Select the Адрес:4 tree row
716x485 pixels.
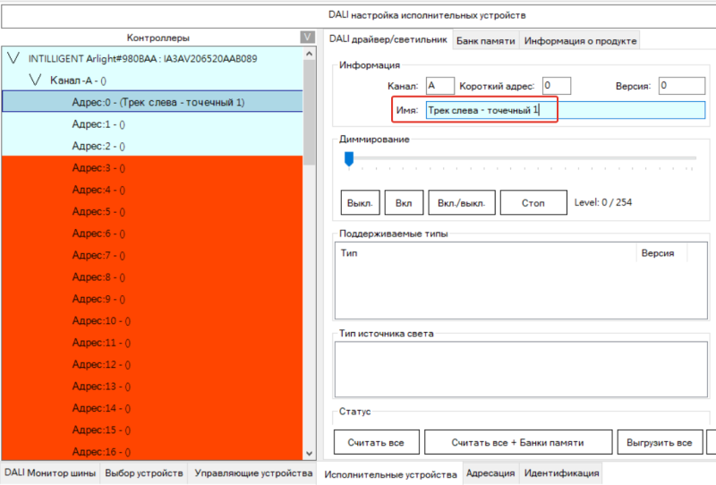(x=152, y=190)
